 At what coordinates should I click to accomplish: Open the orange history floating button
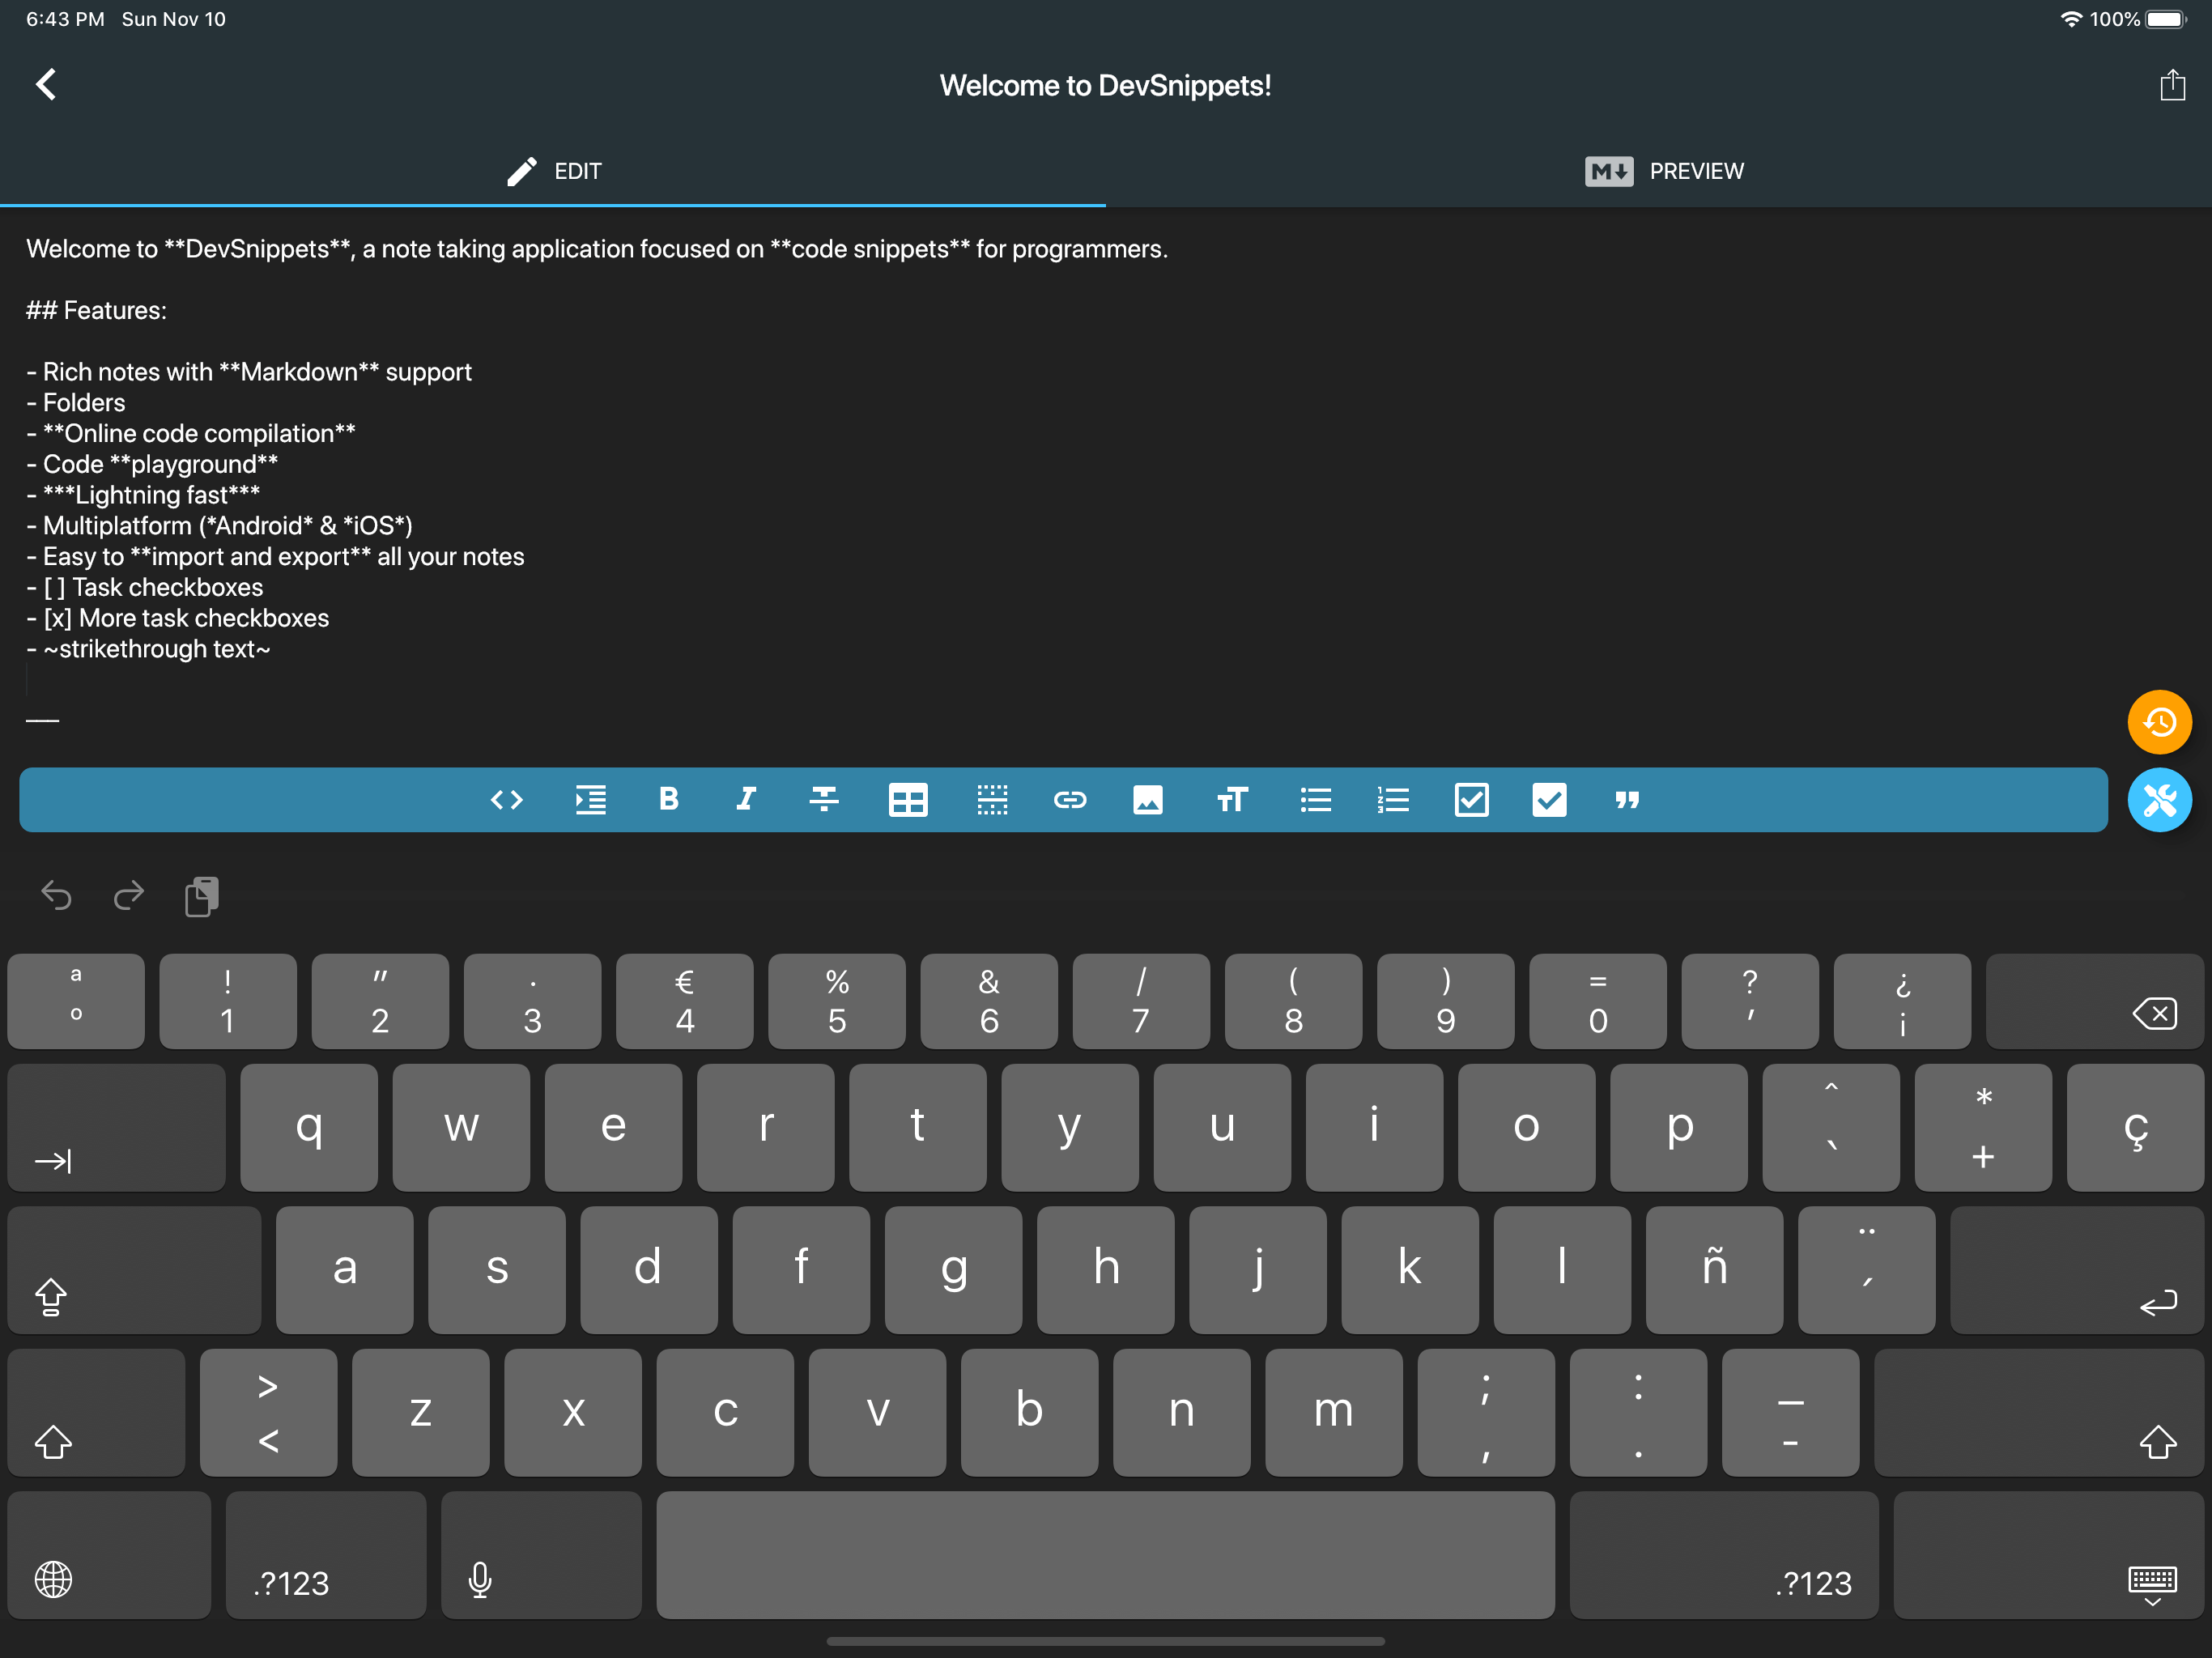click(x=2159, y=722)
